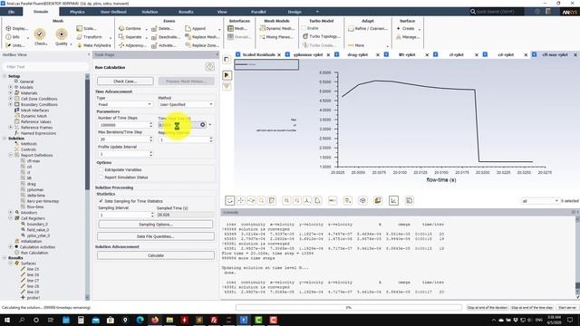Expand the Monitors tree node
The image size is (580, 326).
pos(11,213)
